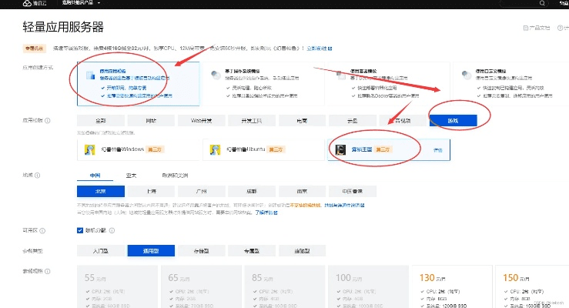Open the search icon in the top bar
Screen dimensions: 569x308
click(542, 3)
